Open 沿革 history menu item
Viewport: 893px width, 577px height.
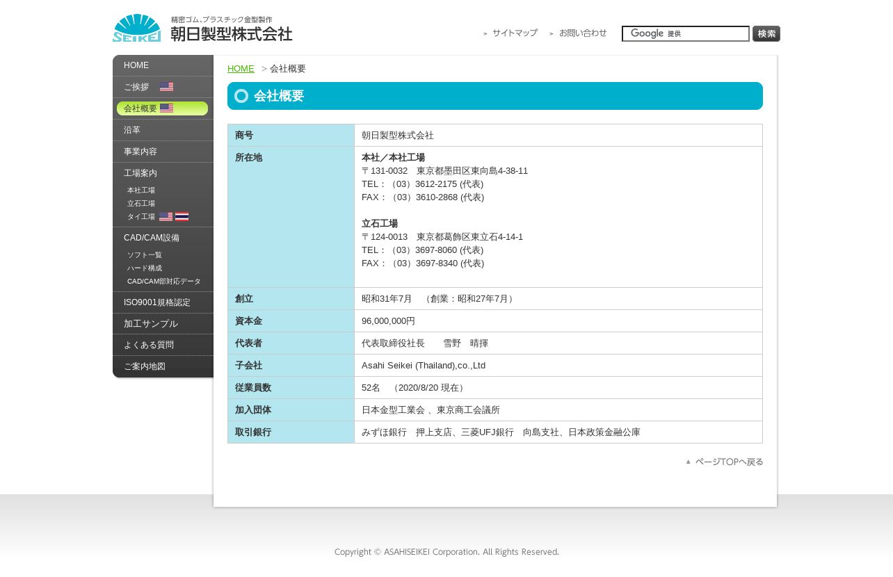(132, 130)
